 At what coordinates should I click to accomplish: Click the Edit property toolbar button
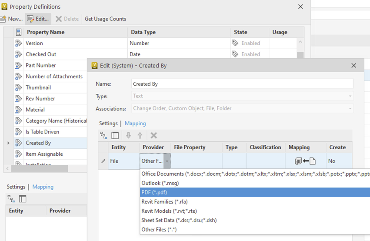[37, 19]
